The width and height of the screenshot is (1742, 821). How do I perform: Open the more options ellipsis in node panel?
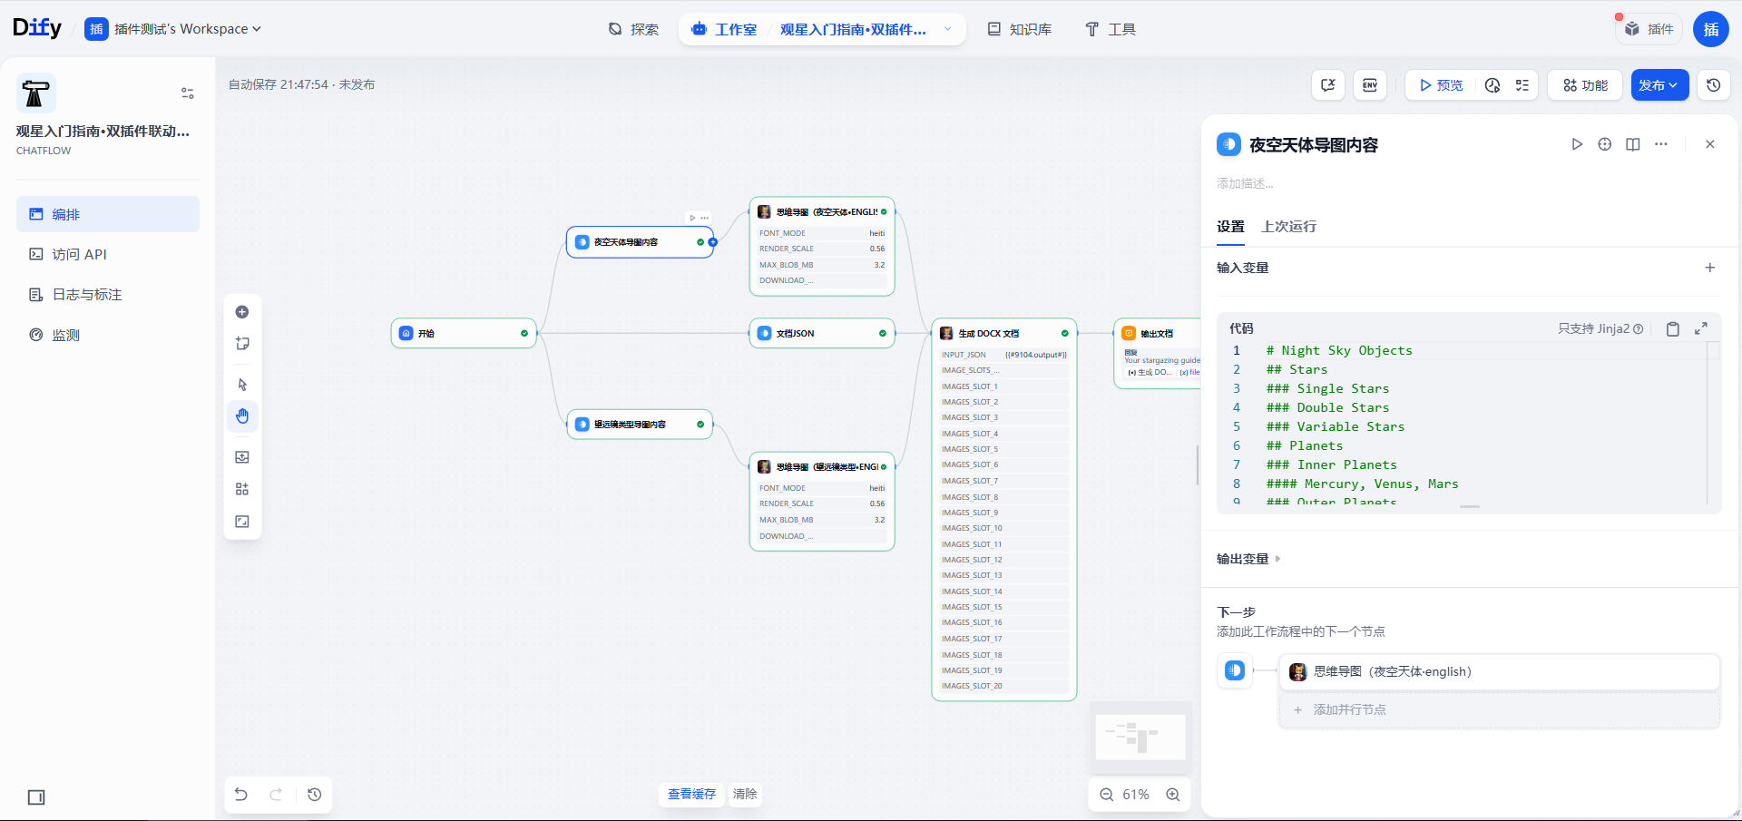tap(1661, 144)
